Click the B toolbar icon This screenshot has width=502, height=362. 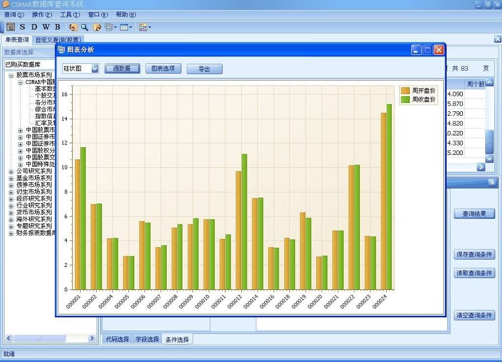(57, 27)
